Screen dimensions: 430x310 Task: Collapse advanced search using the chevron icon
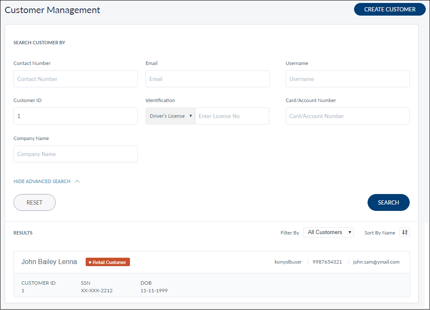[x=77, y=181]
